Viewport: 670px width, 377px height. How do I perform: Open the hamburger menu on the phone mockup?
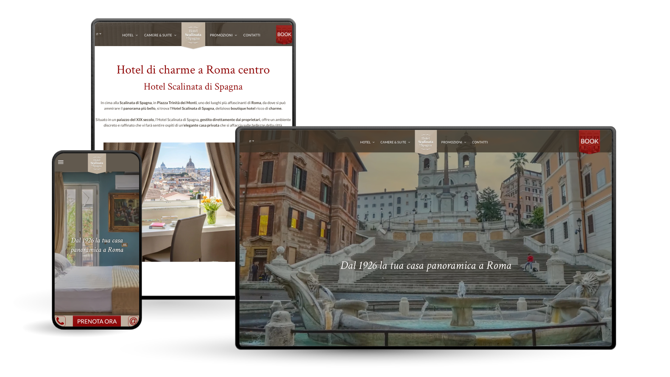[61, 162]
